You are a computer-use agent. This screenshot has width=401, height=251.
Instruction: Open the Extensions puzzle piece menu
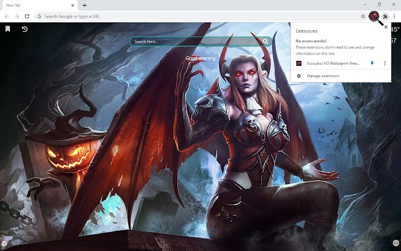[385, 17]
